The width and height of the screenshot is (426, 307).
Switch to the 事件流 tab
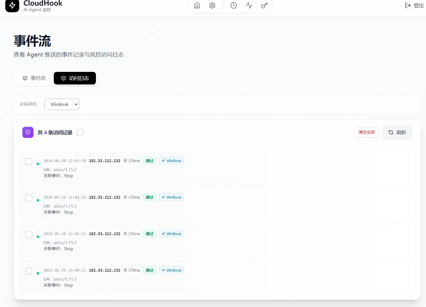point(34,78)
